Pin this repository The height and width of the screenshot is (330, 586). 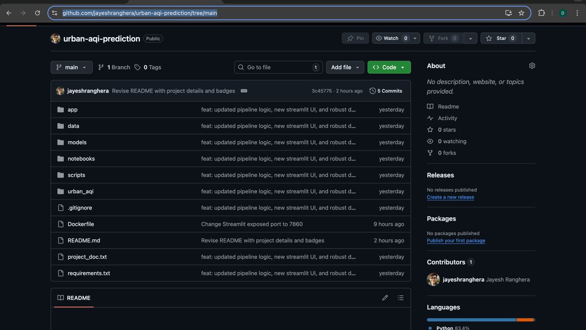coord(356,38)
